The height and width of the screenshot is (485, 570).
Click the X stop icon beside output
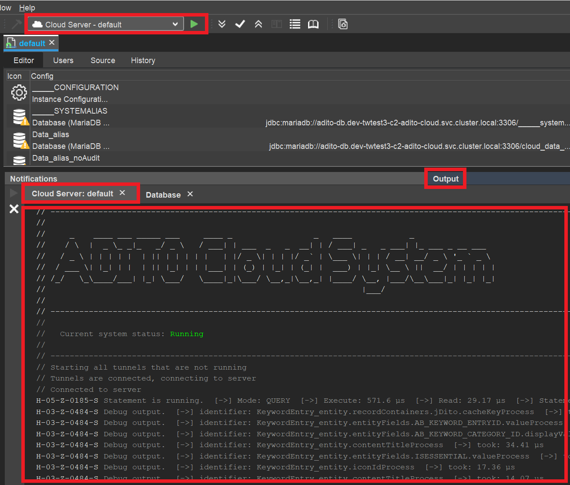(14, 209)
